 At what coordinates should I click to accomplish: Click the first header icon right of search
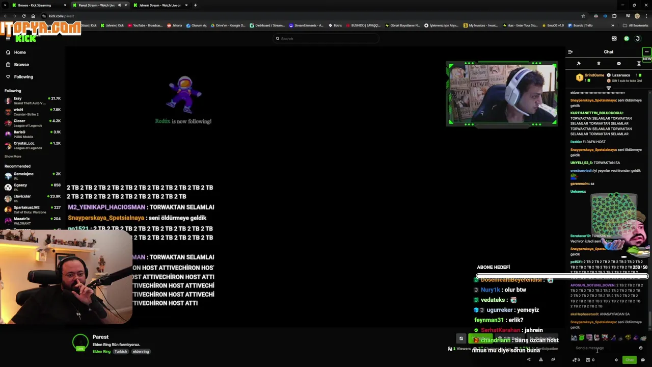pos(614,39)
